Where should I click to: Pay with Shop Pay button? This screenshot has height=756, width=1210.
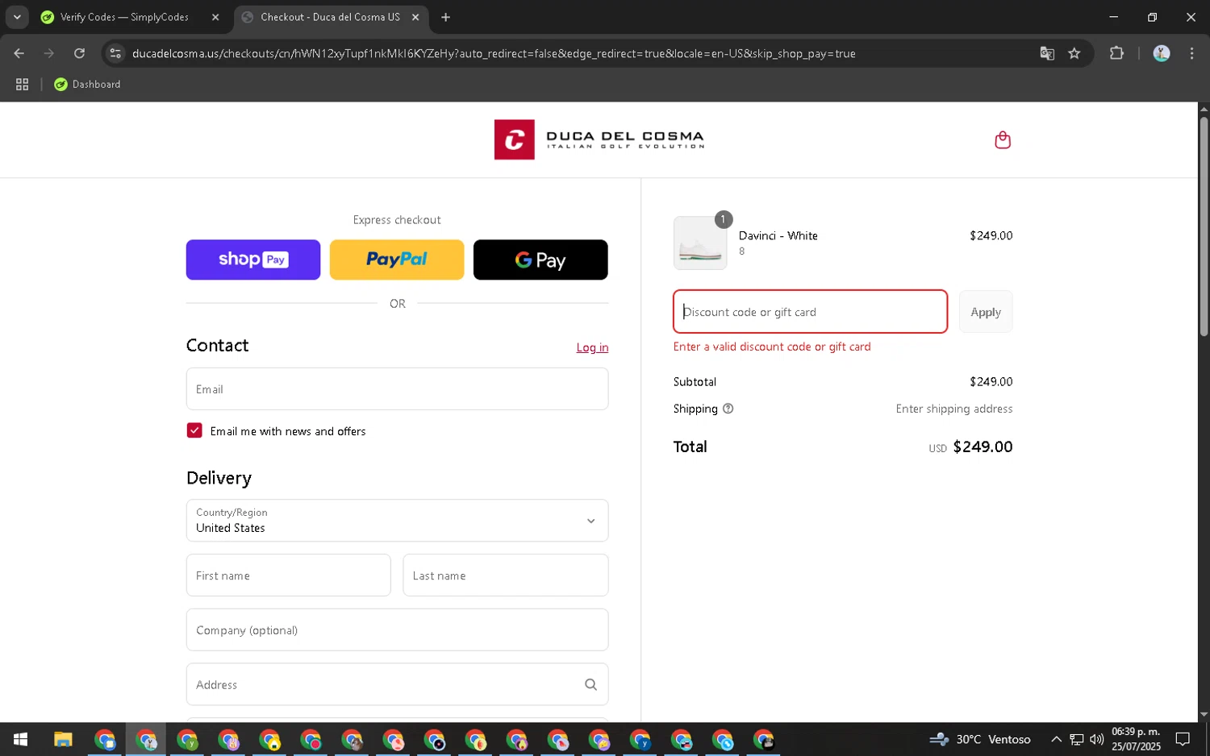(253, 260)
